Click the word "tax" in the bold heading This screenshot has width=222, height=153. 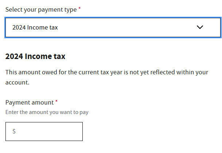click(59, 56)
